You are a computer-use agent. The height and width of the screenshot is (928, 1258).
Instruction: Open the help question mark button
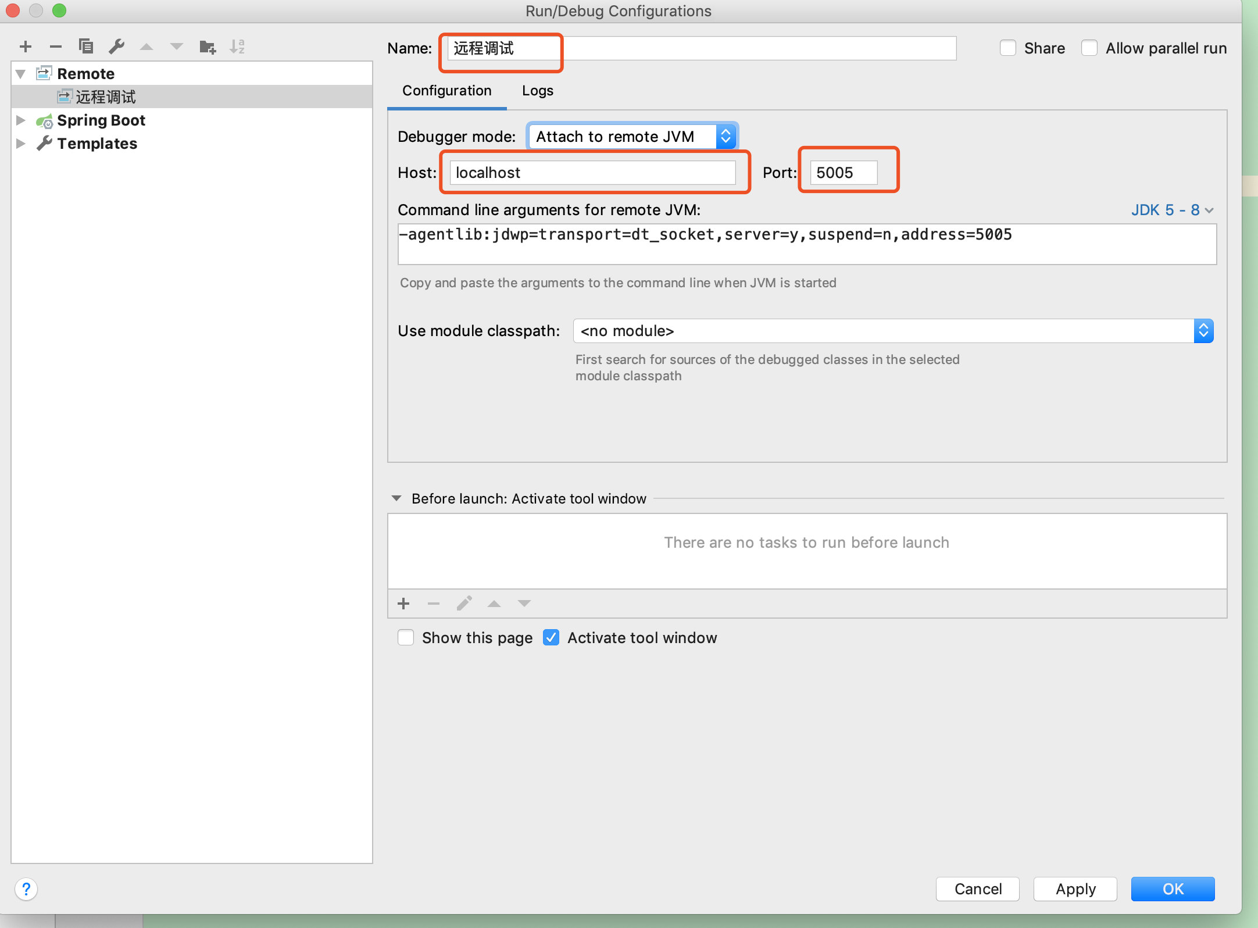pos(26,889)
